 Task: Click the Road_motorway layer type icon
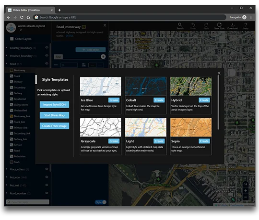click(x=84, y=27)
